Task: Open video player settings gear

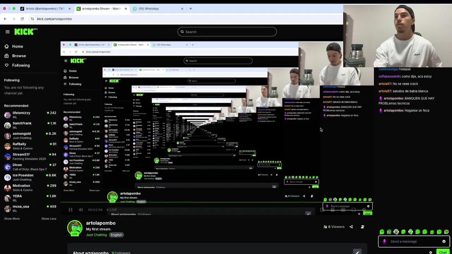Action: (x=364, y=210)
